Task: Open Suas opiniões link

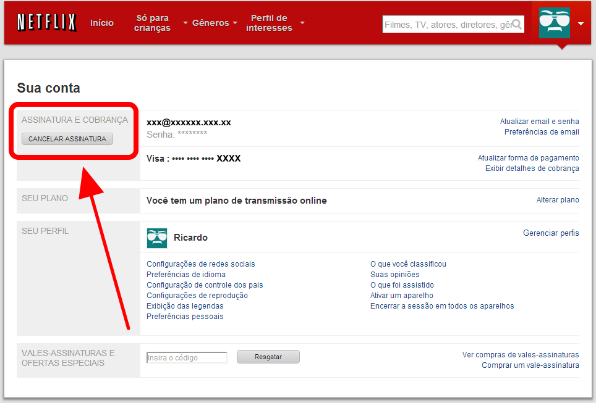Action: (x=395, y=275)
